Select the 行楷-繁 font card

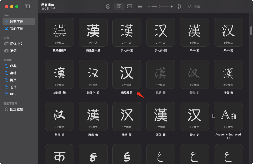(228, 74)
